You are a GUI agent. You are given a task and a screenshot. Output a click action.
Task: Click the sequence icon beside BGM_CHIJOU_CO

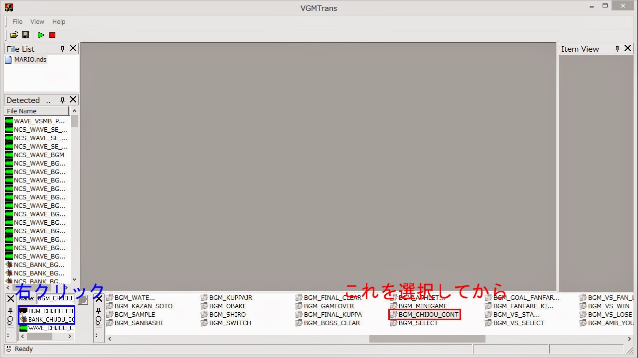coord(23,311)
